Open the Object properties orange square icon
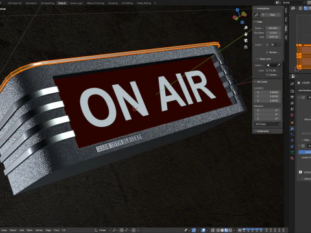Image resolution: width=311 pixels, height=233 pixels. 292,122
